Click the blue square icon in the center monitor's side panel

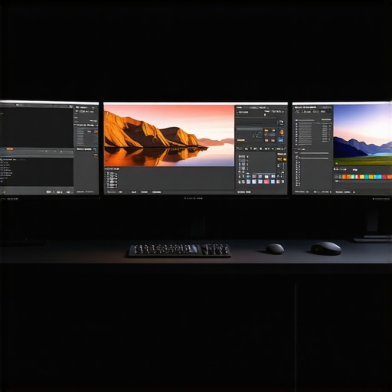280,140
